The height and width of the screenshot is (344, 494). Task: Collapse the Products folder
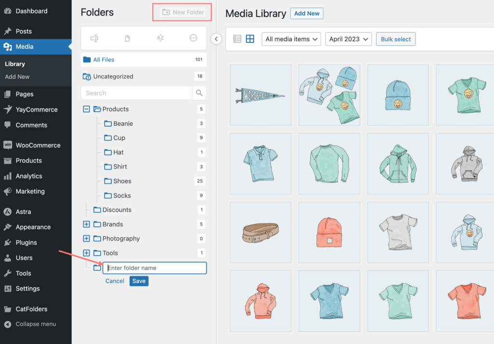point(86,109)
